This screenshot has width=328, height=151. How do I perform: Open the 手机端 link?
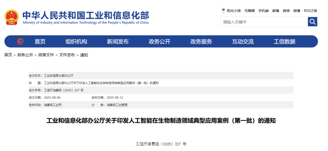point(263,11)
